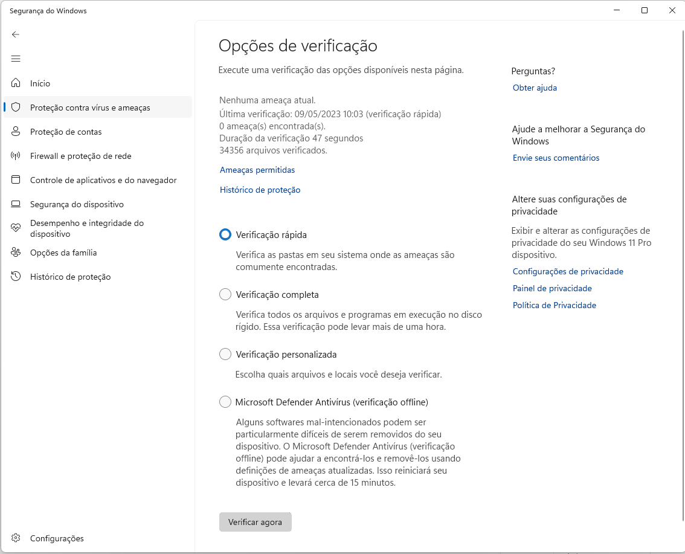Expand the hamburger navigation menu
The height and width of the screenshot is (554, 685).
tap(16, 59)
